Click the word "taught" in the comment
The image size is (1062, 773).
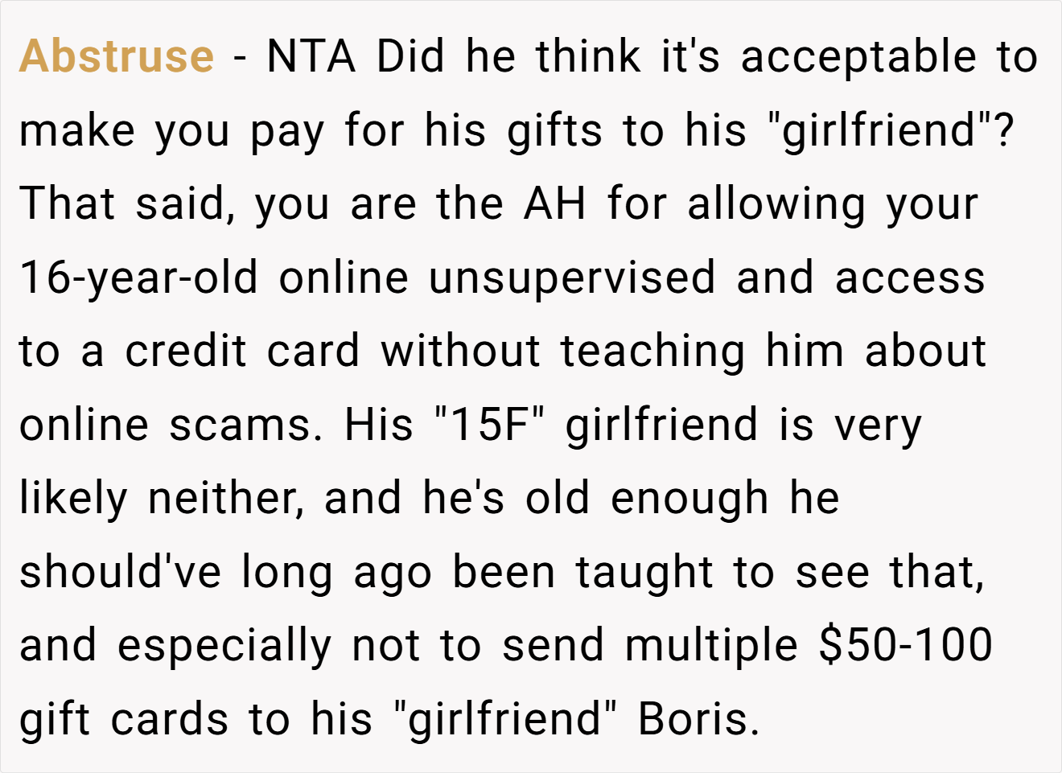coord(644,574)
